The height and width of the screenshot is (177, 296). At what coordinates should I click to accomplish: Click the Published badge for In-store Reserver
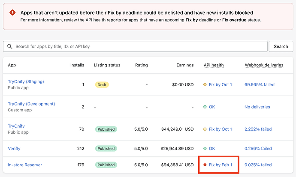pyautogui.click(x=106, y=165)
